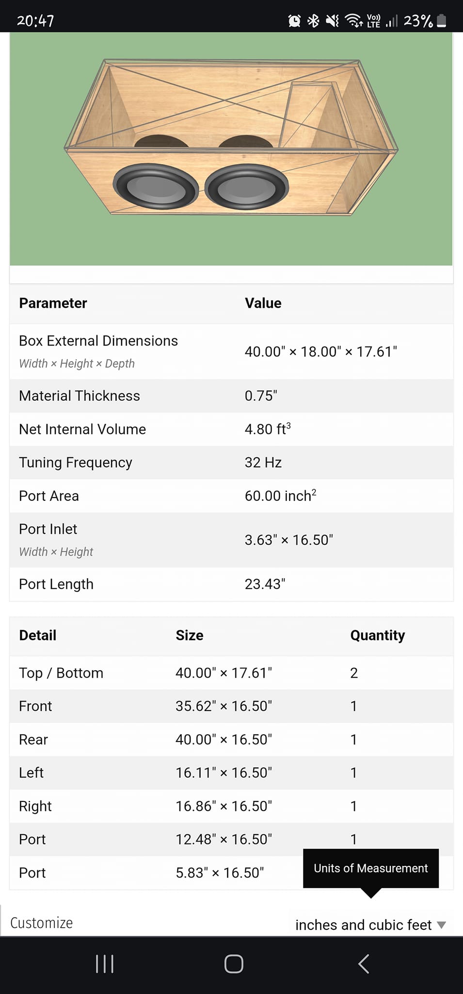The width and height of the screenshot is (463, 994).
Task: Open the inches and cubic feet dropdown
Action: [x=370, y=925]
